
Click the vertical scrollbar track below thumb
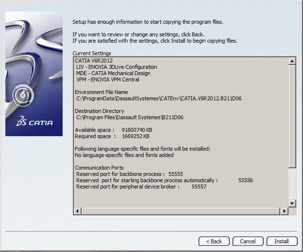[x=292, y=184]
